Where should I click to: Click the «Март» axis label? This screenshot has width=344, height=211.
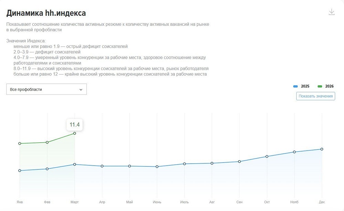75,202
